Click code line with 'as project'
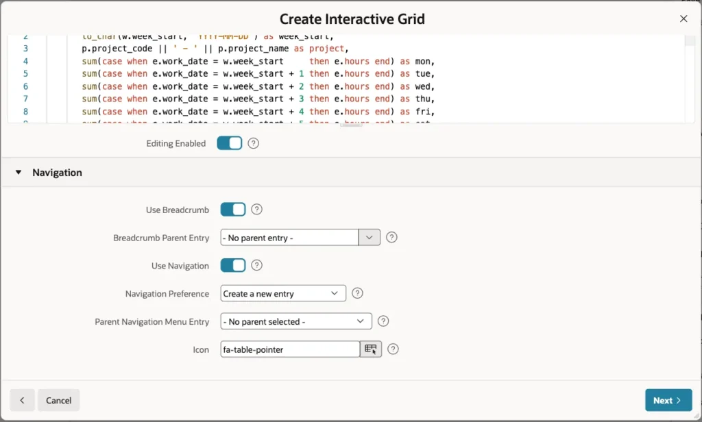Viewport: 702px width, 422px height. (x=215, y=49)
